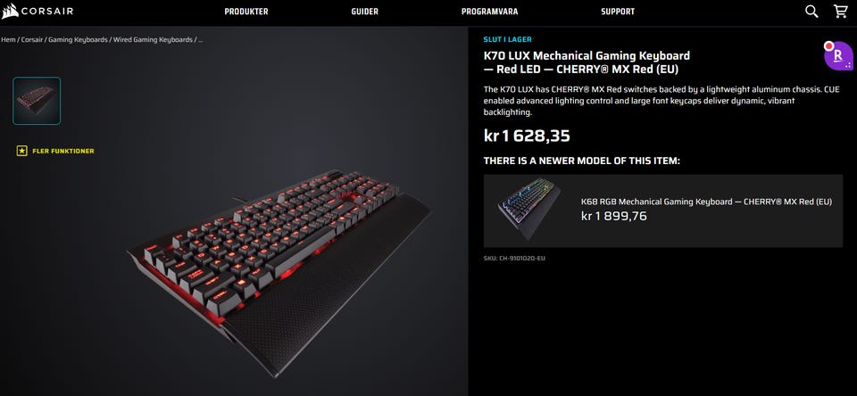Select the K70 keyboard thumbnail image
The image size is (857, 396).
pos(37,101)
